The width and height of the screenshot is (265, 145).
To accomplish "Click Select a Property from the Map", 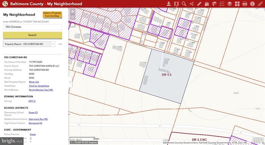I will point(52,14).
